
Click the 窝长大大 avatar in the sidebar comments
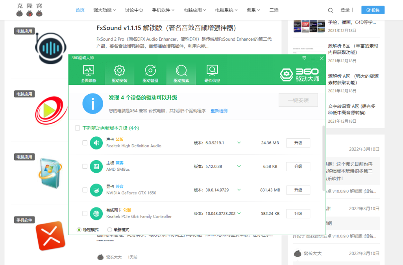tap(298, 254)
